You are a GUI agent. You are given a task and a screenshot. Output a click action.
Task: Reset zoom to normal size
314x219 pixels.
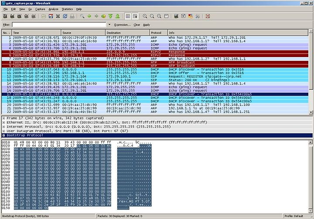point(159,16)
